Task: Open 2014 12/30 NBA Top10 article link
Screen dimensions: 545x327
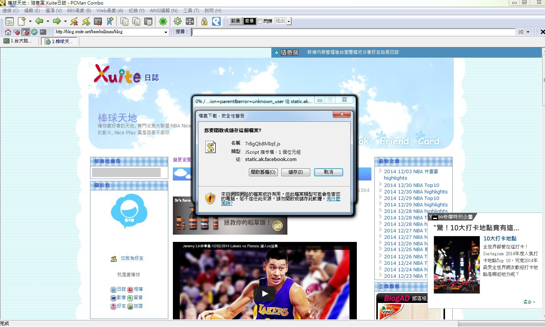Action: point(411,185)
